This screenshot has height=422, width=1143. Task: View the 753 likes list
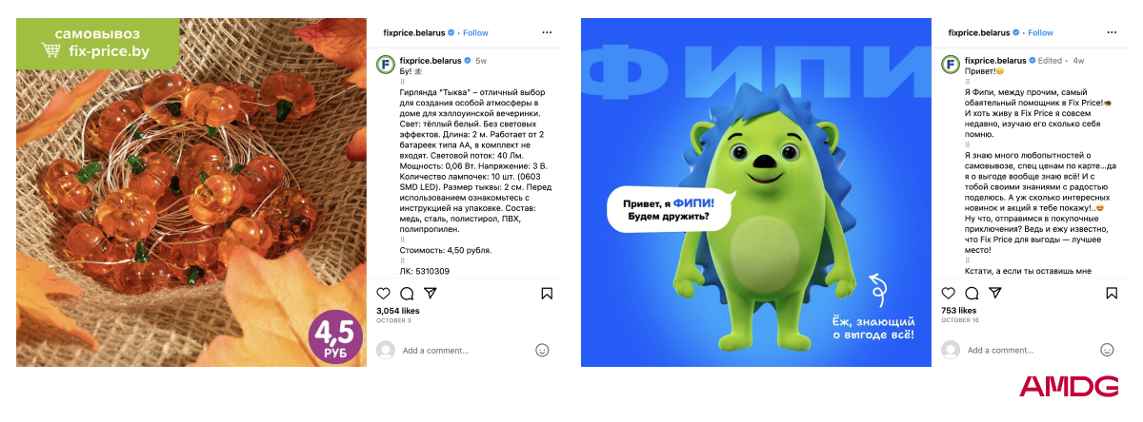(x=958, y=311)
